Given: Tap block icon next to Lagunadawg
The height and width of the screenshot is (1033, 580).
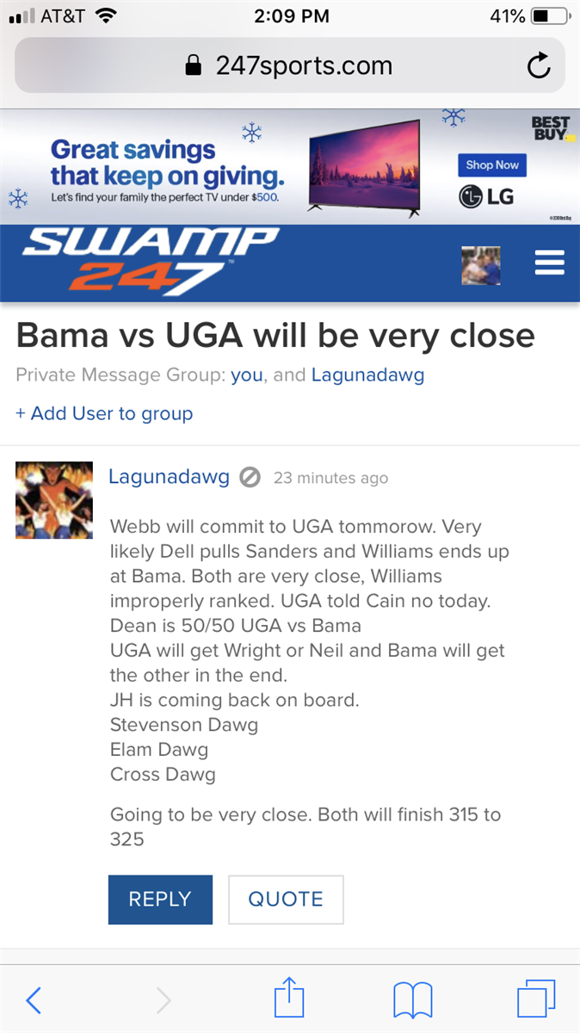Looking at the screenshot, I should (x=250, y=477).
